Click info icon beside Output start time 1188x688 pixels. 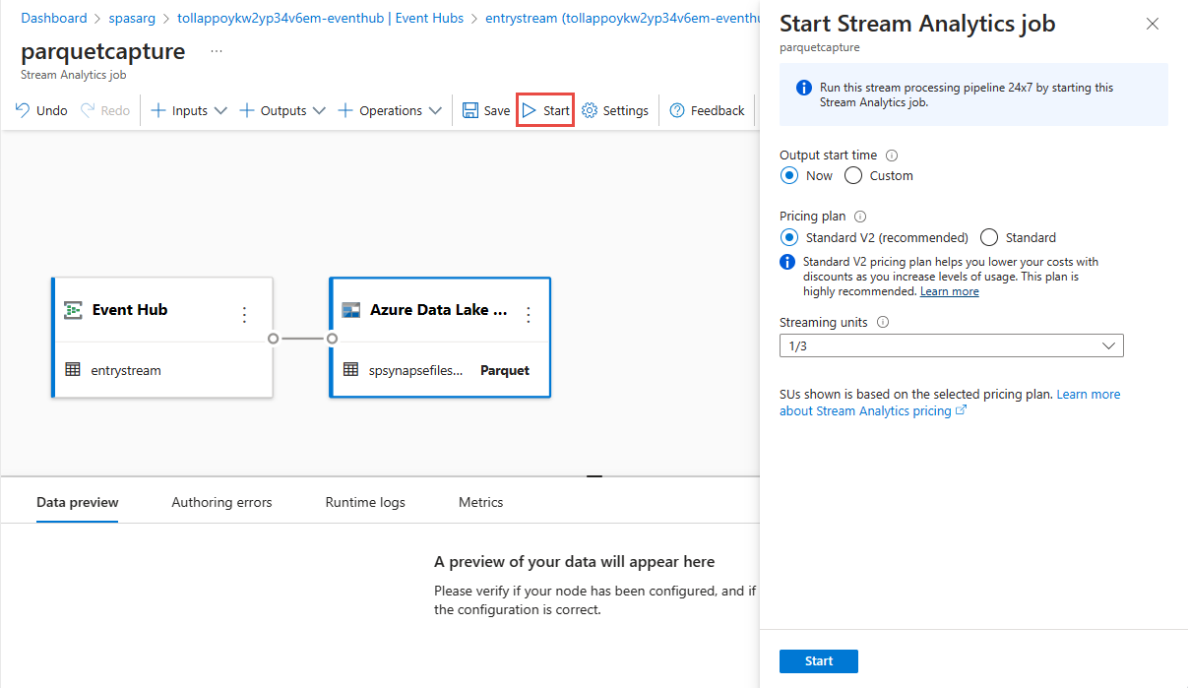pyautogui.click(x=892, y=156)
